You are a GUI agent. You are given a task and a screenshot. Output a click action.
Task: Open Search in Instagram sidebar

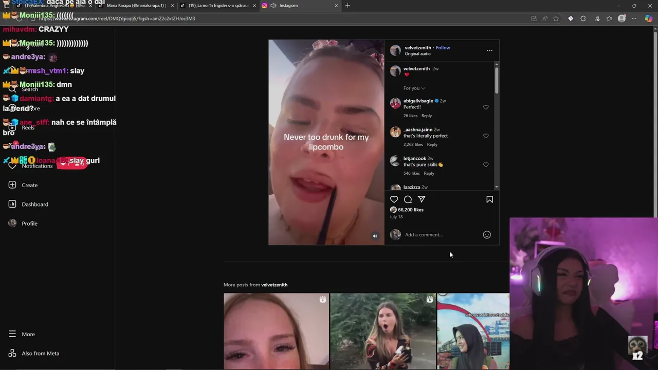click(23, 89)
